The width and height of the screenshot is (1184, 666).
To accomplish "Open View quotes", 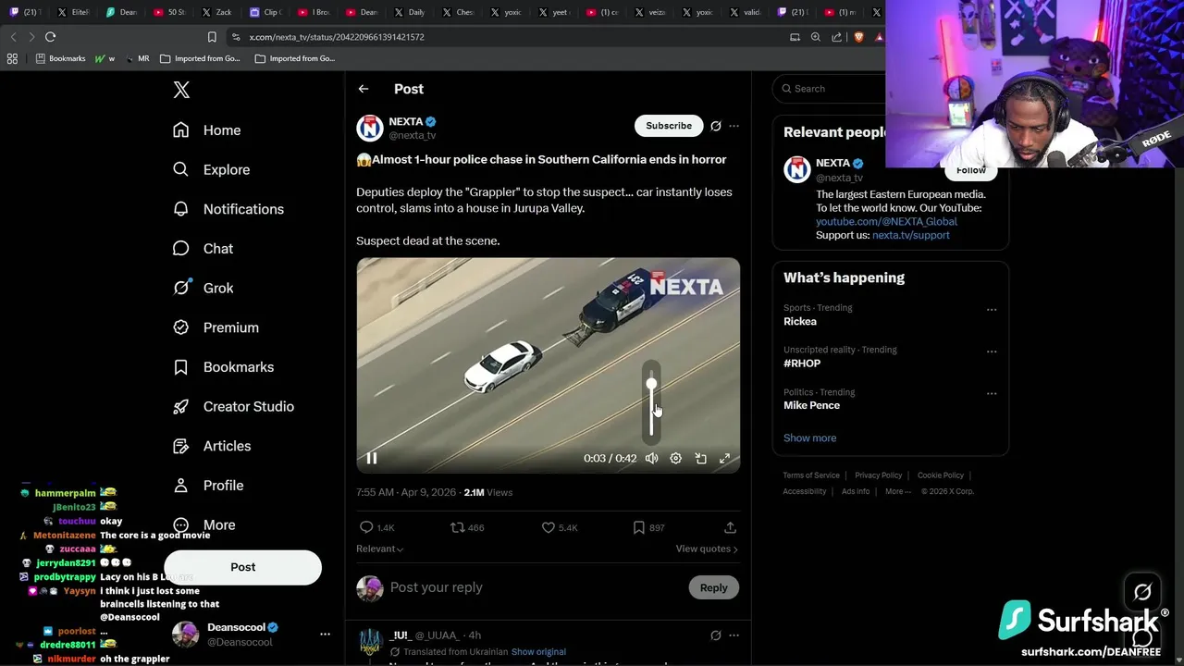I will pos(707,549).
